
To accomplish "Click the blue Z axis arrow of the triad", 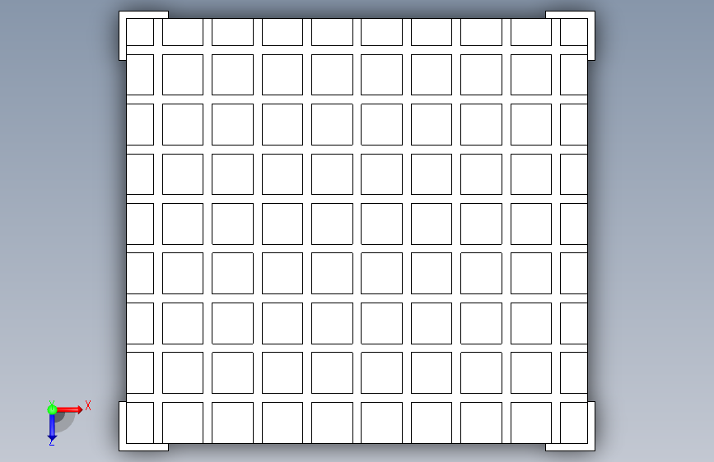I will coord(52,426).
